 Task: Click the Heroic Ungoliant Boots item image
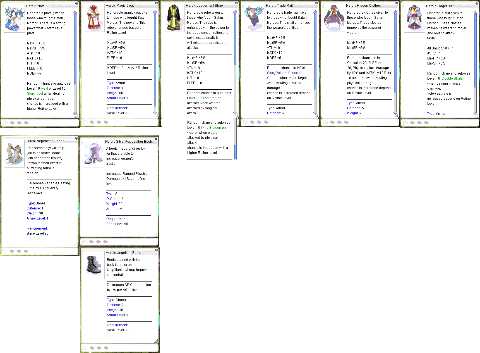94,266
